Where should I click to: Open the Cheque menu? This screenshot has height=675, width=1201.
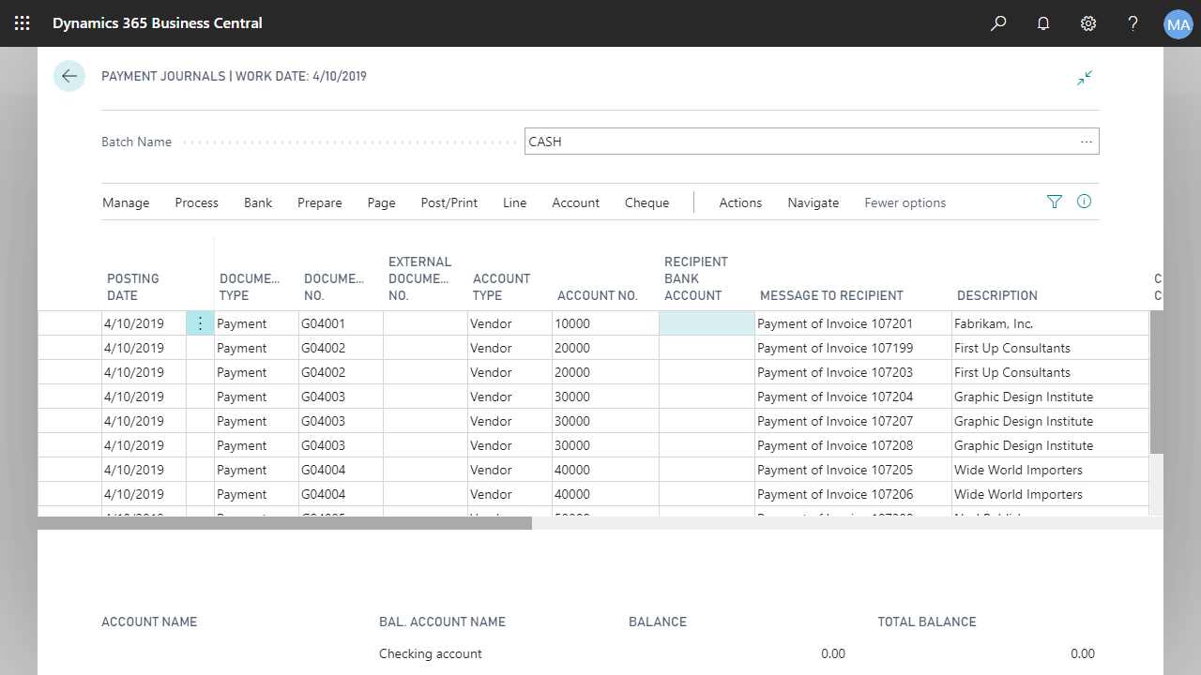click(x=647, y=202)
